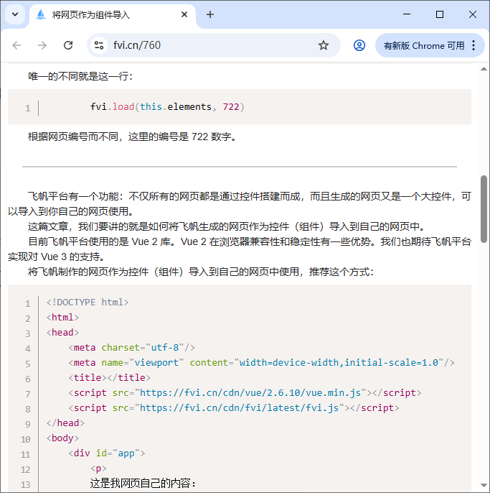This screenshot has width=490, height=493.
Task: Click the meta name="viewport" code line
Action: (261, 363)
